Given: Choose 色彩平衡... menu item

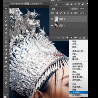Looking at the screenshot, I should pyautogui.click(x=77, y=69).
